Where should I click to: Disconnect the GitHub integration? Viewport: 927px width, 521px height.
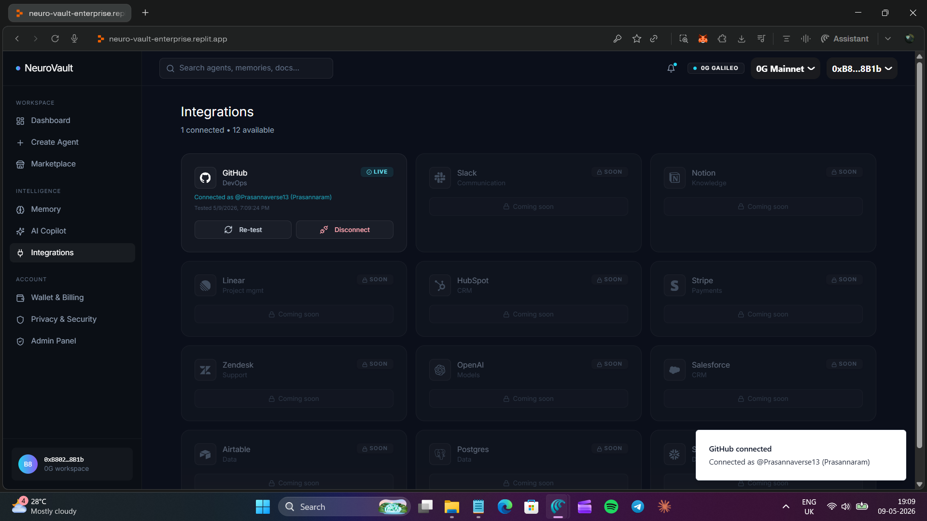click(x=345, y=230)
